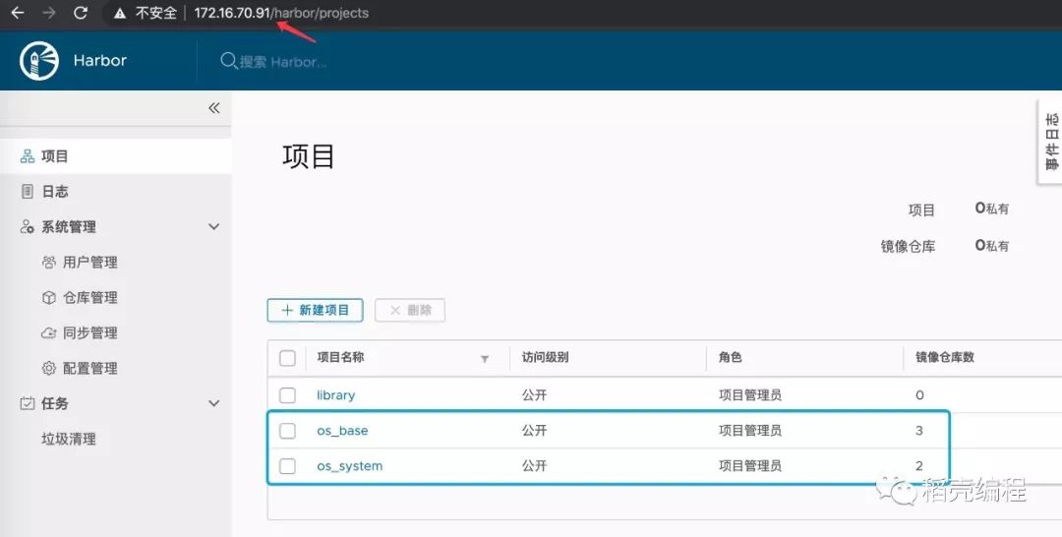Image resolution: width=1062 pixels, height=537 pixels.
Task: Open 配置管理 in the sidebar
Action: click(90, 368)
